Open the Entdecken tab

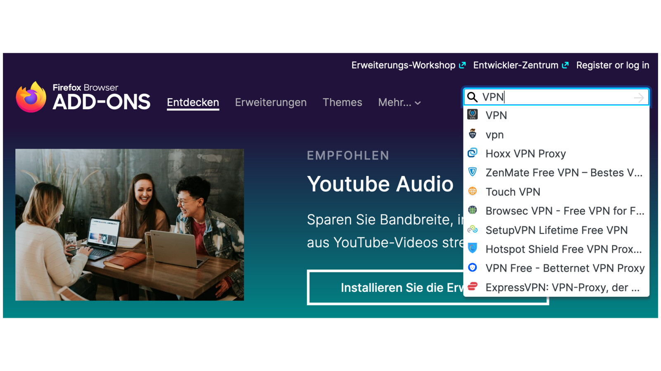pyautogui.click(x=193, y=103)
